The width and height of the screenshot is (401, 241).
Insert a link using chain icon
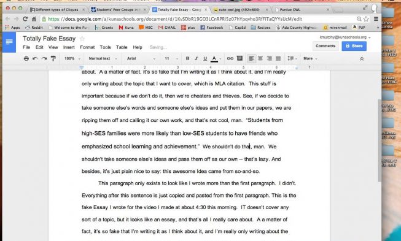point(230,58)
